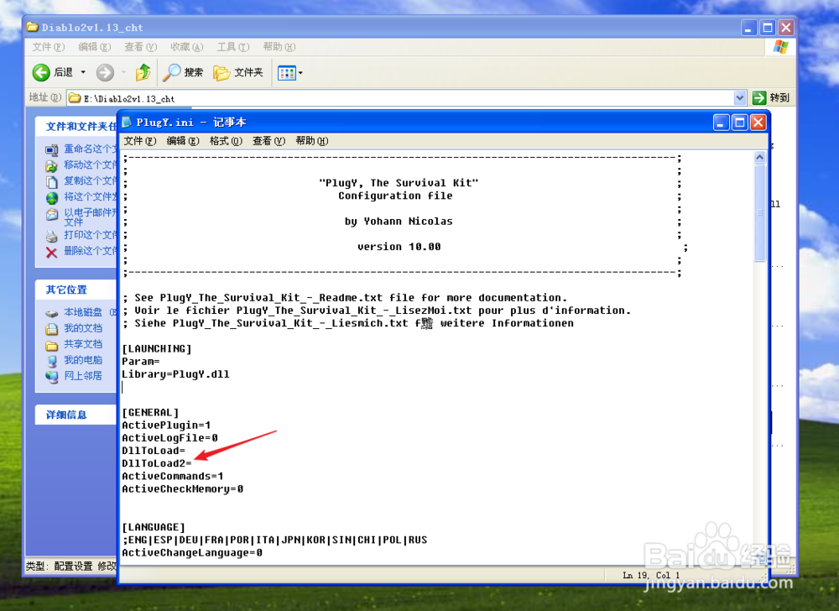Click the delete this file (删除) link
This screenshot has height=611, width=839.
[x=90, y=251]
